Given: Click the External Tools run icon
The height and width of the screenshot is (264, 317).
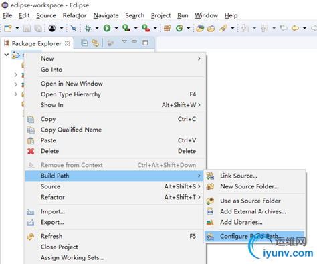Looking at the screenshot, I should pos(146,28).
